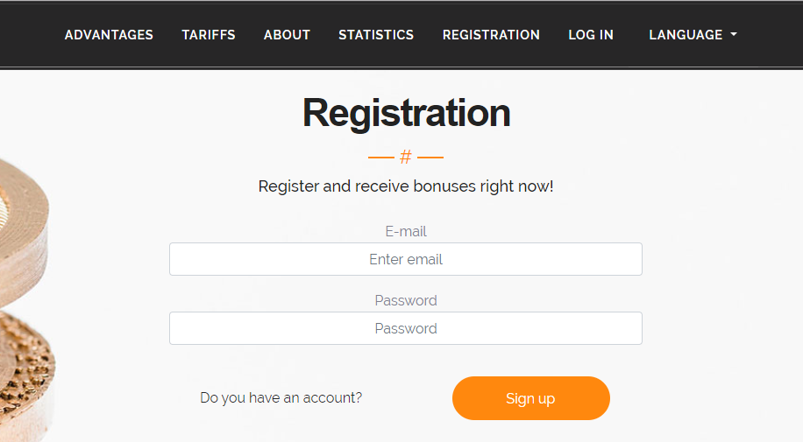Open the About page link

tap(287, 35)
